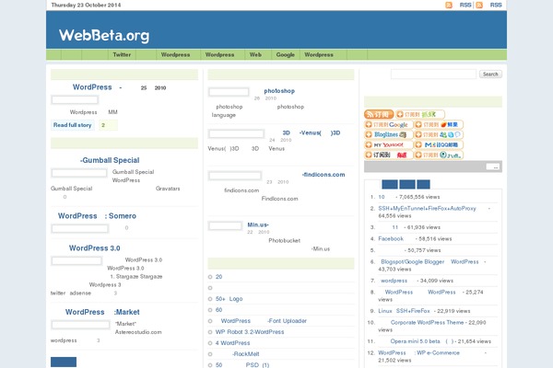Screen dimensions: 553x368
Task: Open the rightmost RSS link in the header
Action: (x=496, y=5)
